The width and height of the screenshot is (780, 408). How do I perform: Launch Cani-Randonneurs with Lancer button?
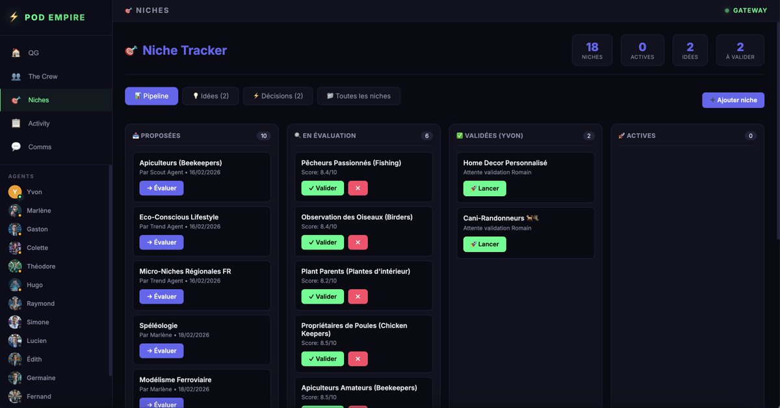484,244
